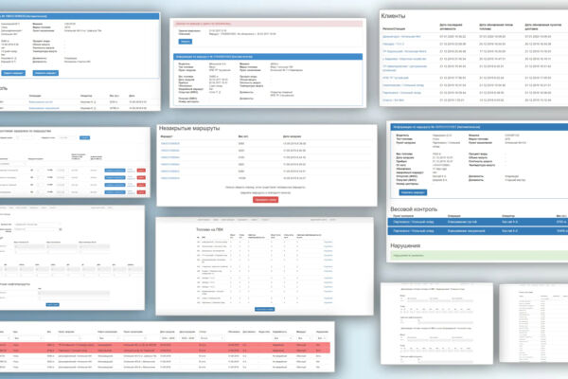This screenshot has width=568, height=379.
Task: Click the calendar icon beside the date field
Action: pos(61,229)
